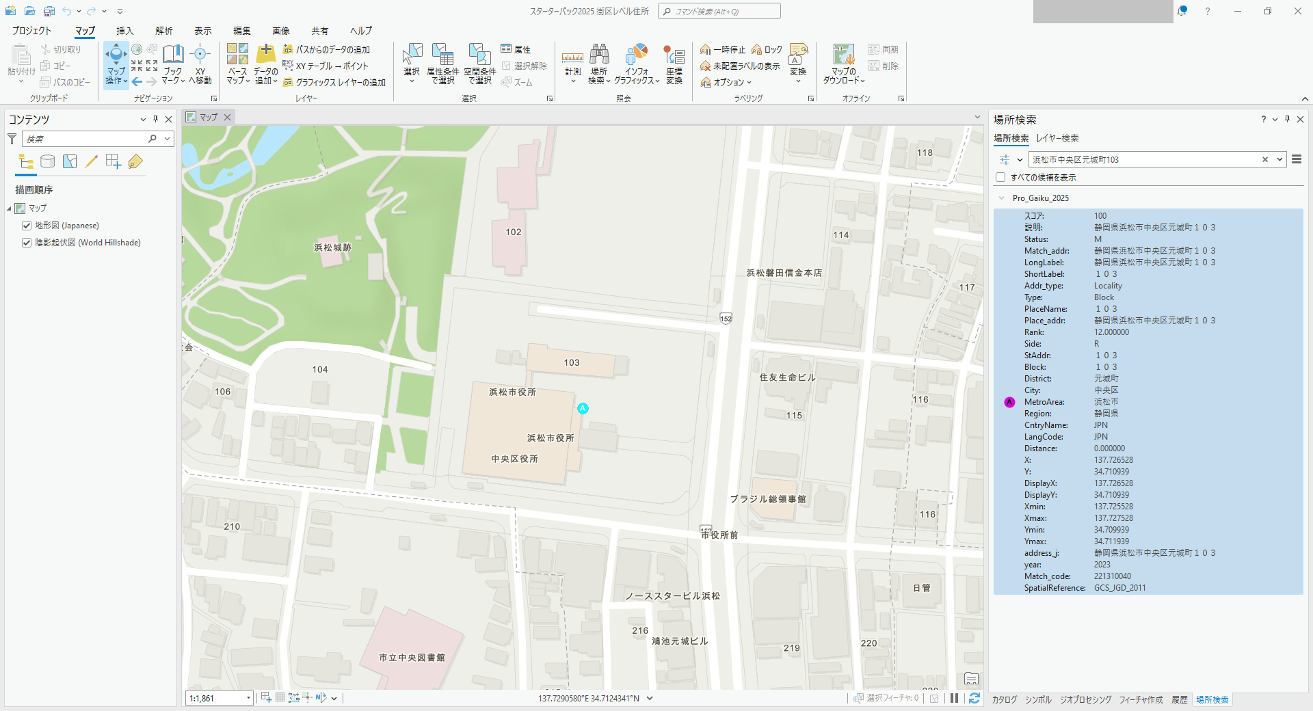This screenshot has height=711, width=1313.
Task: Toggle the grid icon in status bar
Action: 280,698
